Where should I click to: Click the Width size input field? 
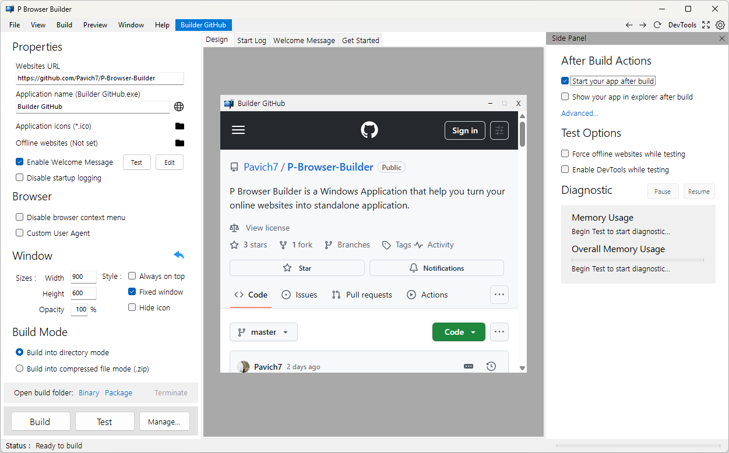coord(83,277)
